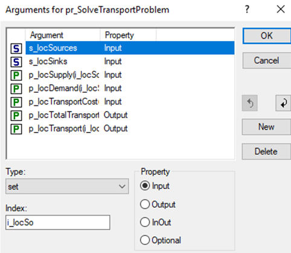
Task: Click the parameter icon next to p_locDemand
Action: pyautogui.click(x=16, y=89)
